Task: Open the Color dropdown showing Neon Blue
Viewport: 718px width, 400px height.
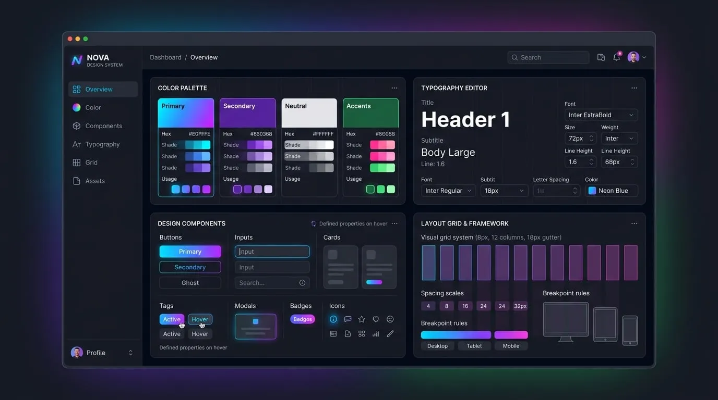Action: point(611,191)
